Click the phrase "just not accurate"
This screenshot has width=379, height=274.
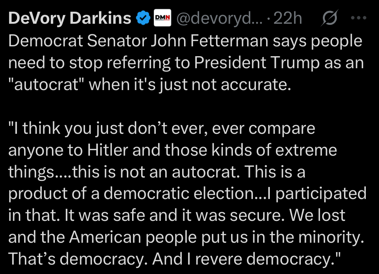point(233,85)
